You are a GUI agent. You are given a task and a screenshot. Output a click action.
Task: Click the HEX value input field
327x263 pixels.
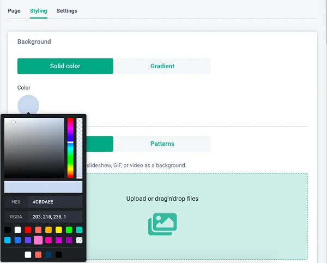tap(55, 202)
